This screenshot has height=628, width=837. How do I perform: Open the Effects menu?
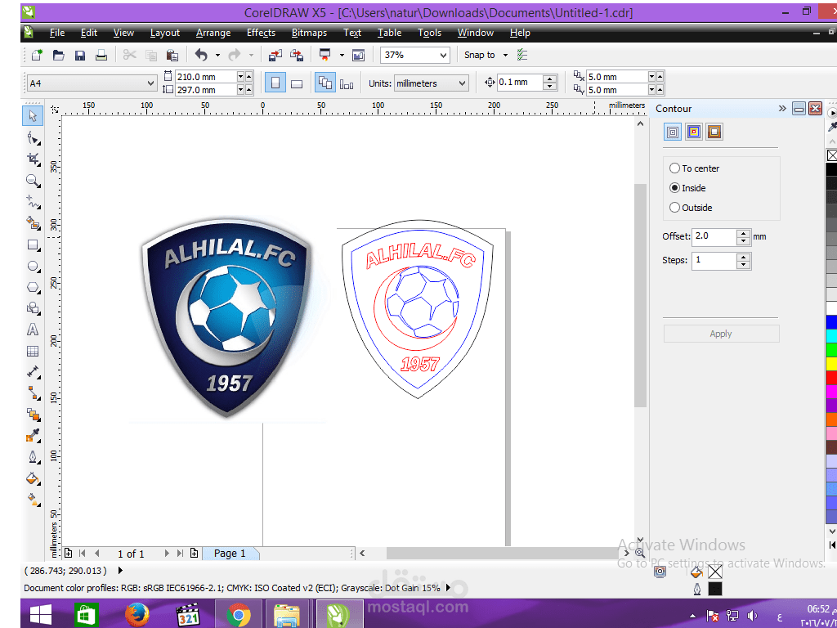point(261,33)
